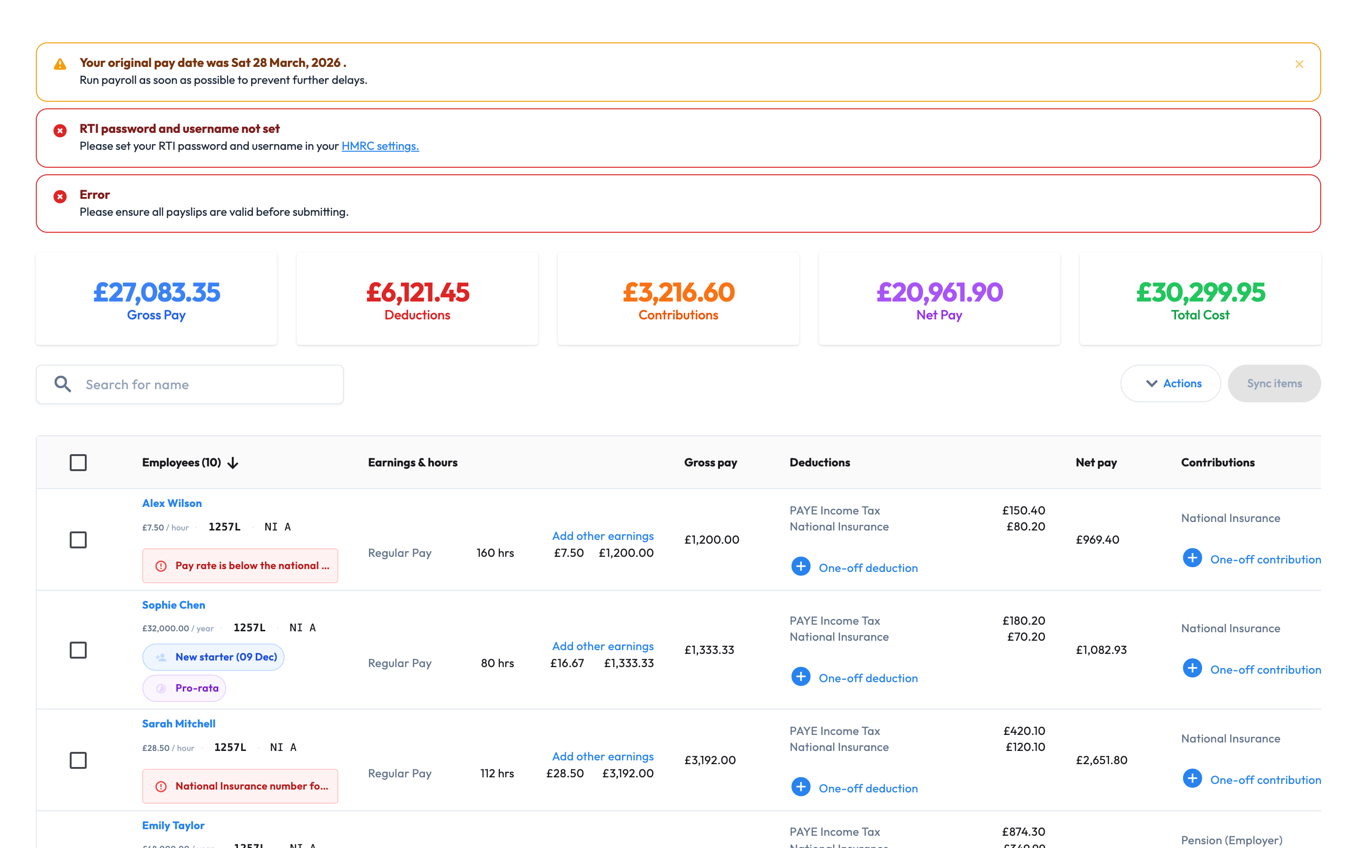Click the plus icon for Alex Wilson's one-off deduction

(x=800, y=567)
